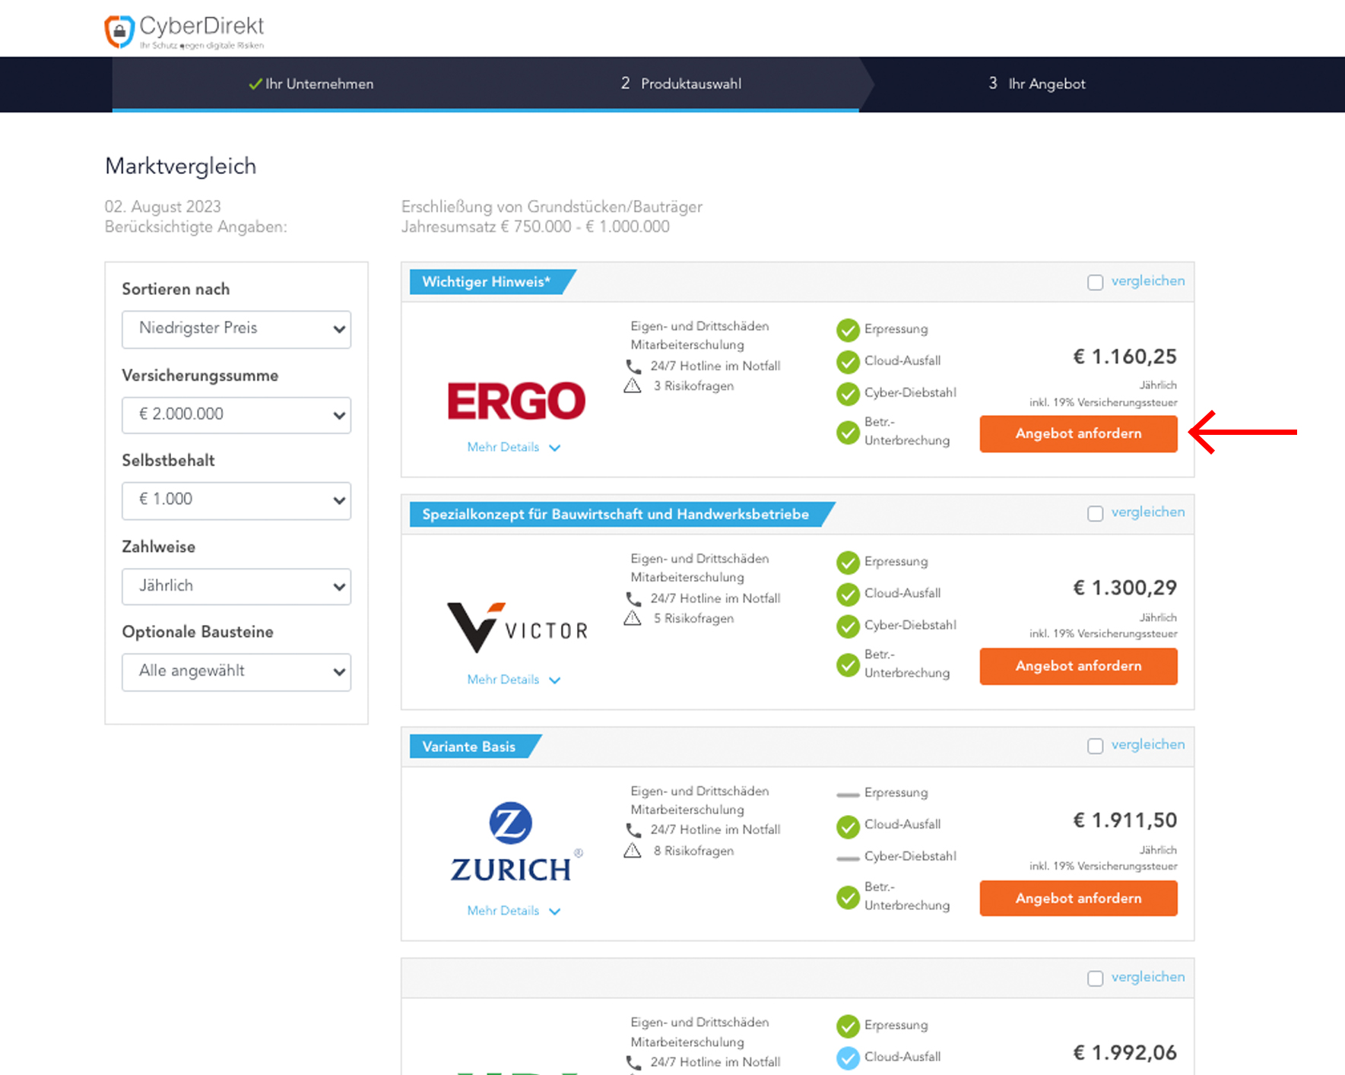Click green check beside Erpressung in fourth card
The height and width of the screenshot is (1075, 1345).
point(848,1026)
